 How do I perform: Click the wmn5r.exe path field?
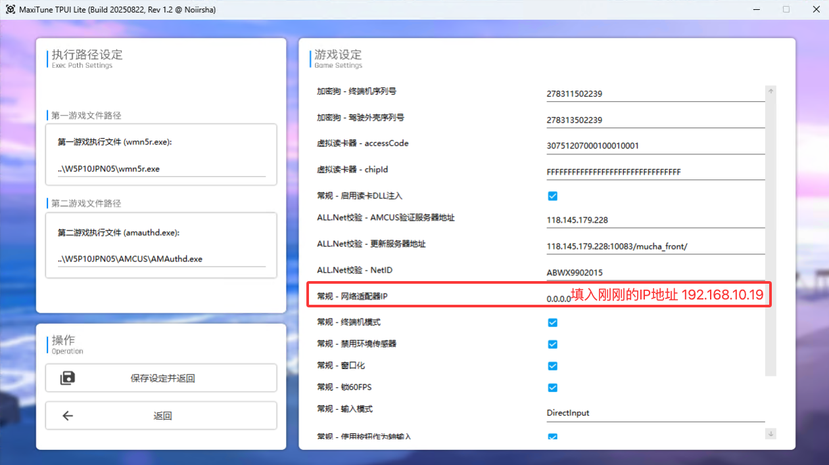tap(161, 169)
